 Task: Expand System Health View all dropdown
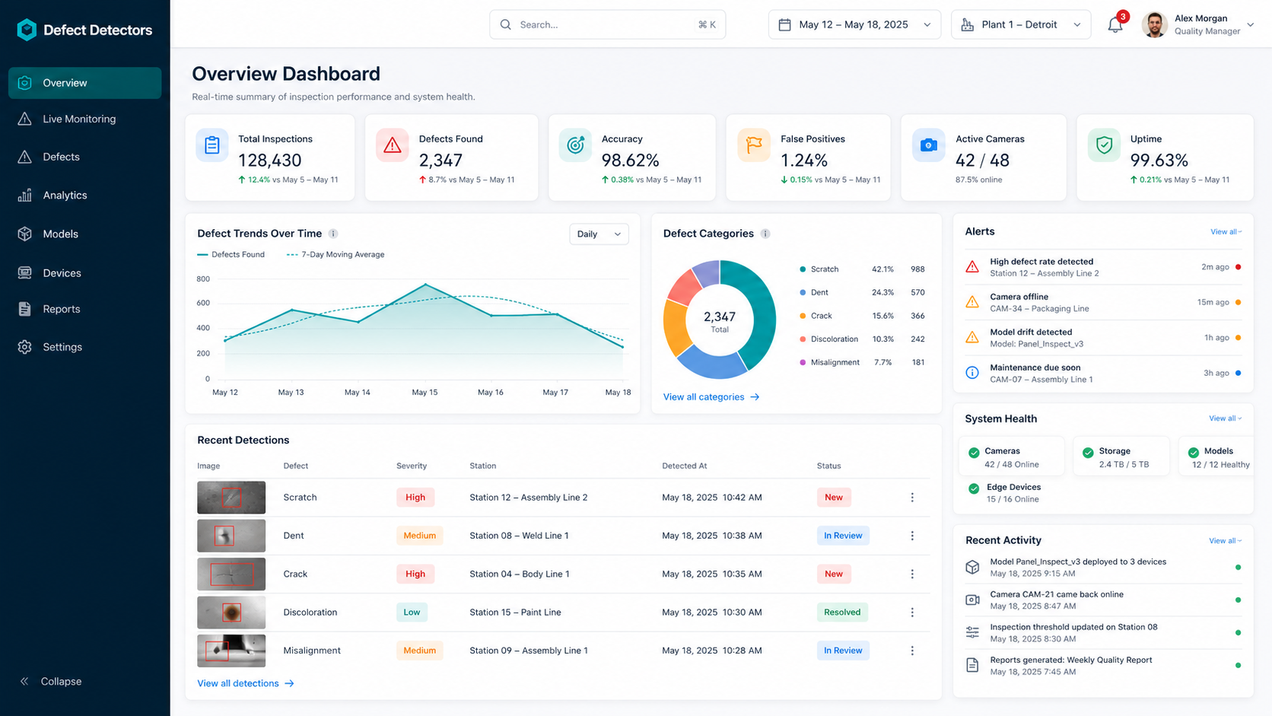pyautogui.click(x=1225, y=418)
